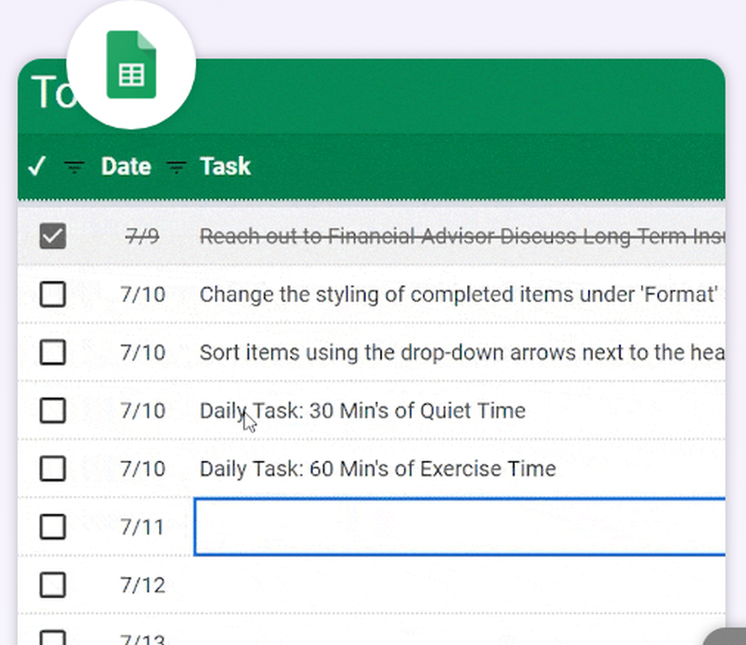Select the struck-through Financial Advisor task
Image resolution: width=746 pixels, height=645 pixels.
coord(459,237)
